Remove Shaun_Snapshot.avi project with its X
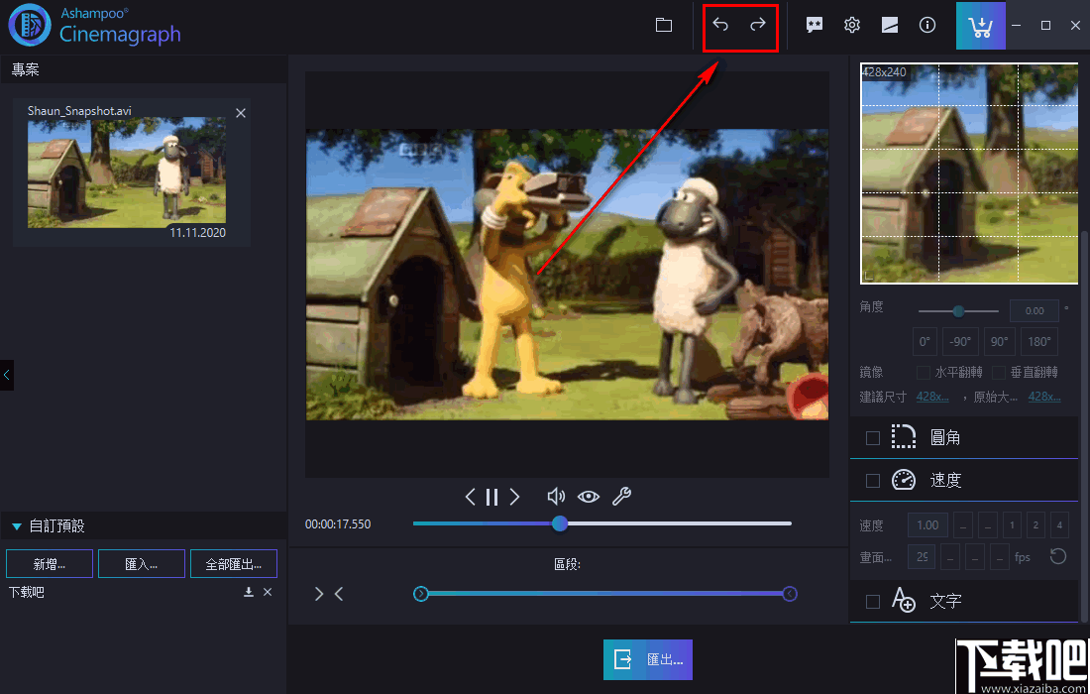Screen dimensions: 1090x694 [x=241, y=113]
